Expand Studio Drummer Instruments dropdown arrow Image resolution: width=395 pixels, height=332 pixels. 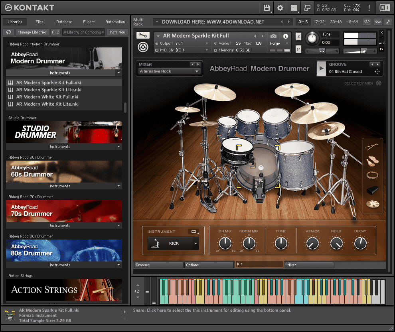click(x=118, y=147)
